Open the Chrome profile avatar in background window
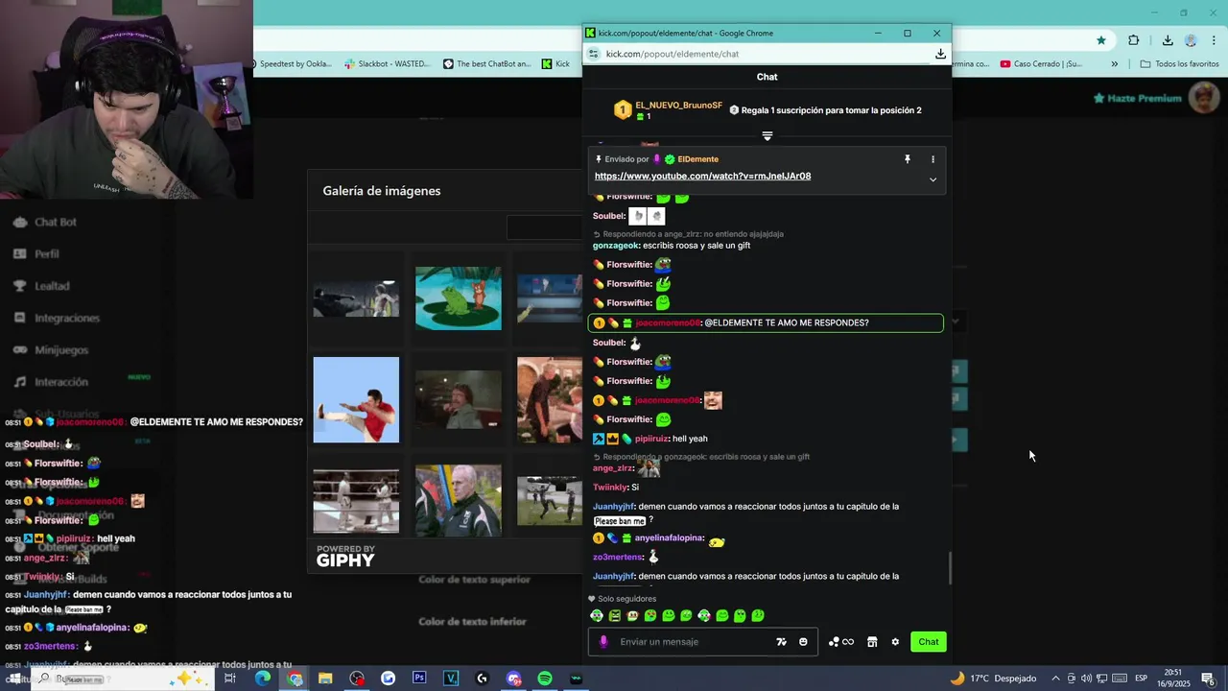1228x691 pixels. tap(1191, 40)
